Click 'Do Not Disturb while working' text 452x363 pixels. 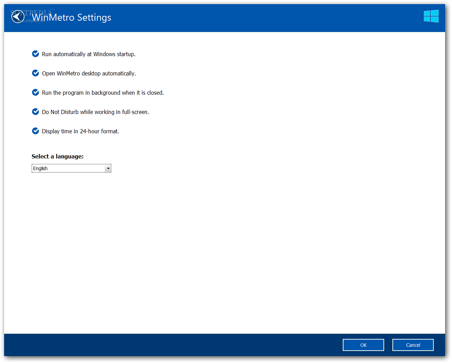[78, 112]
